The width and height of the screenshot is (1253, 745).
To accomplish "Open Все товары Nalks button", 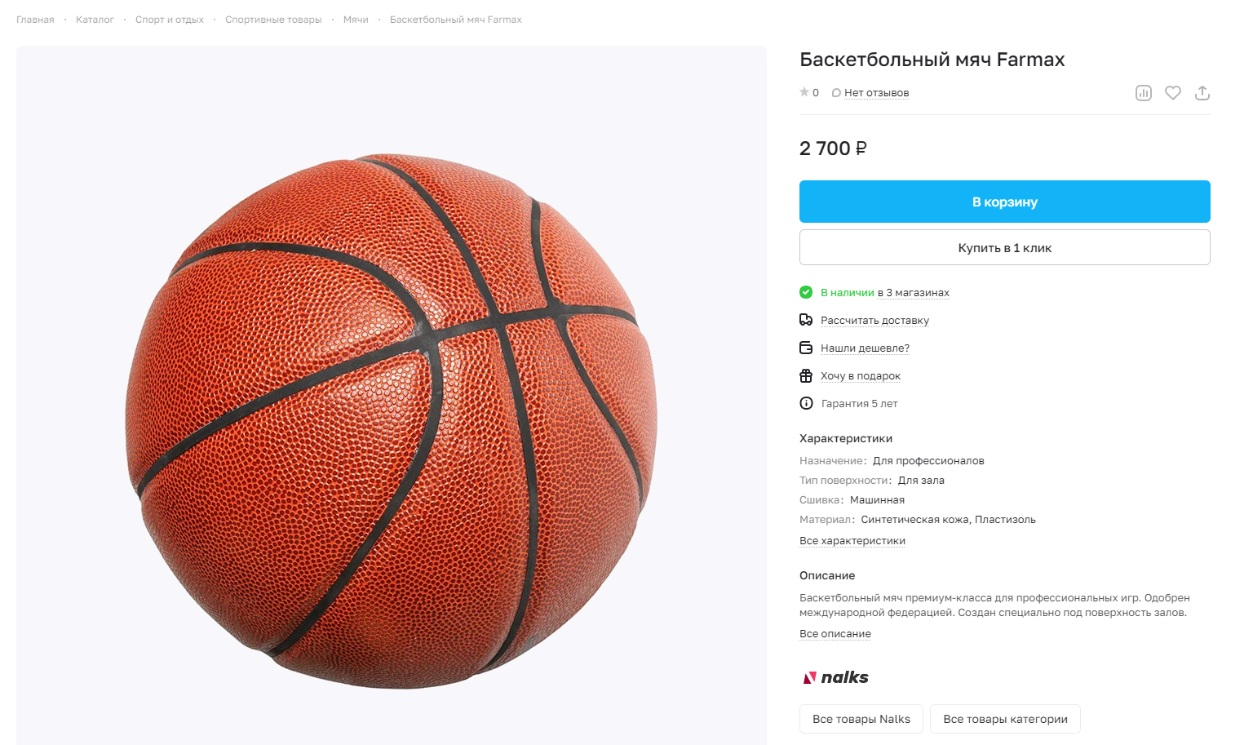I will pyautogui.click(x=861, y=719).
